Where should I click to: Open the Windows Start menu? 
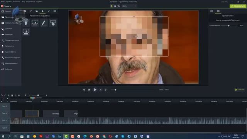3,136
